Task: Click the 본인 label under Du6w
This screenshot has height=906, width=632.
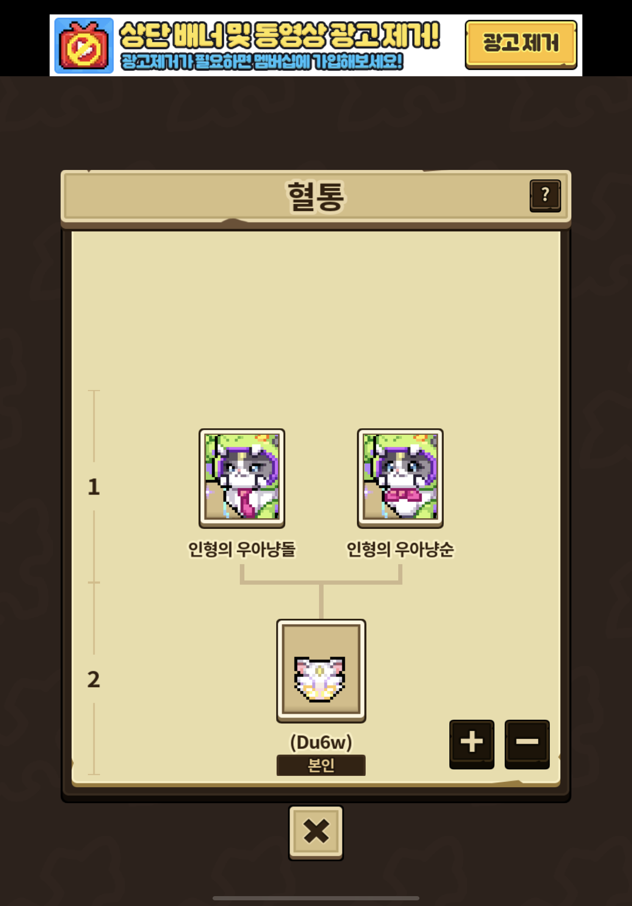Action: [x=321, y=765]
